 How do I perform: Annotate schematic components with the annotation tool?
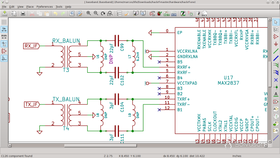pyautogui.click(x=153, y=13)
